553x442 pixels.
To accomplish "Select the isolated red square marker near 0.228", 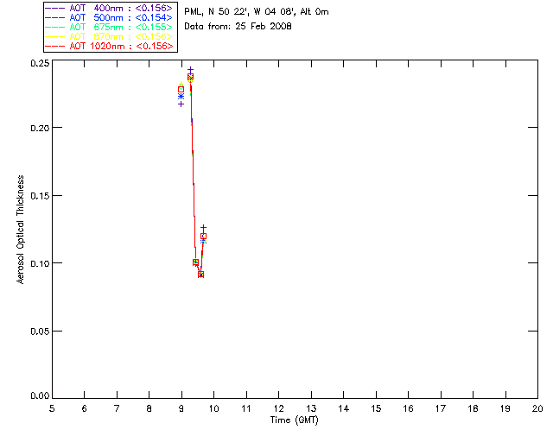I will (x=181, y=90).
